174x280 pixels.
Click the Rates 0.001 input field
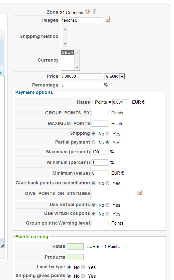(x=121, y=102)
